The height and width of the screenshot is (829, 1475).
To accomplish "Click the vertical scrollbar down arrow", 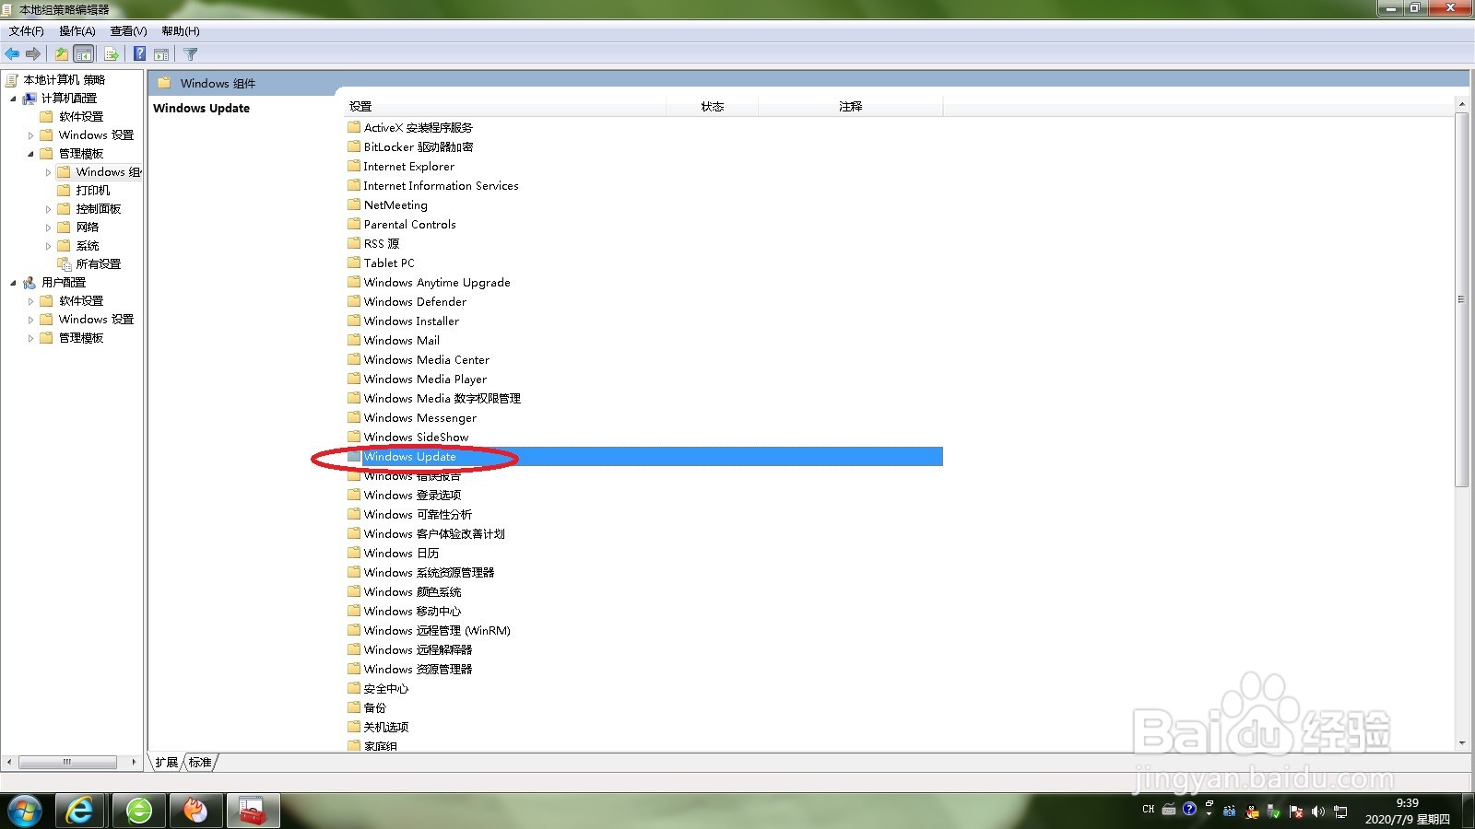I will click(x=1462, y=743).
